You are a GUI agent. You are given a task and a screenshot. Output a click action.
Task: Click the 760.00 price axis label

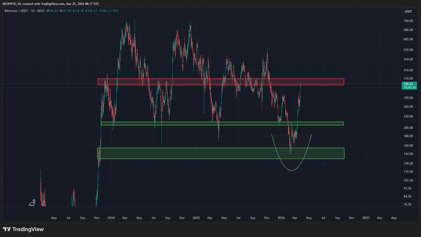[408, 21]
